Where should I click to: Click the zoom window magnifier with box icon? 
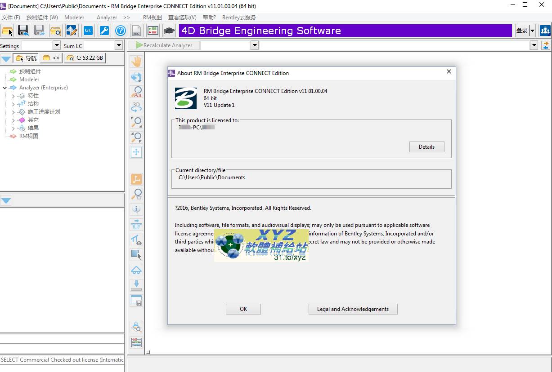pyautogui.click(x=136, y=195)
